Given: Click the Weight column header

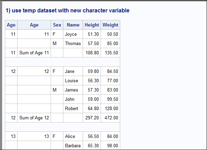Looking at the screenshot, I should point(110,25).
